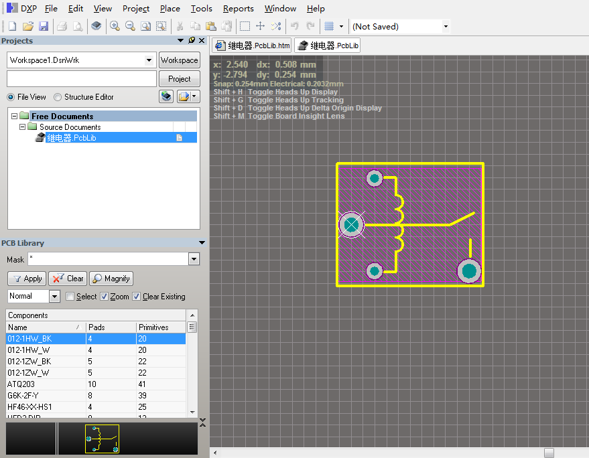Image resolution: width=589 pixels, height=458 pixels.
Task: Select the ATQ203 component row
Action: [x=96, y=384]
